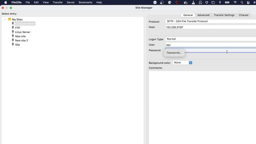Open the Bookmarks menu
The height and width of the screenshot is (144, 256).
coord(85,2)
